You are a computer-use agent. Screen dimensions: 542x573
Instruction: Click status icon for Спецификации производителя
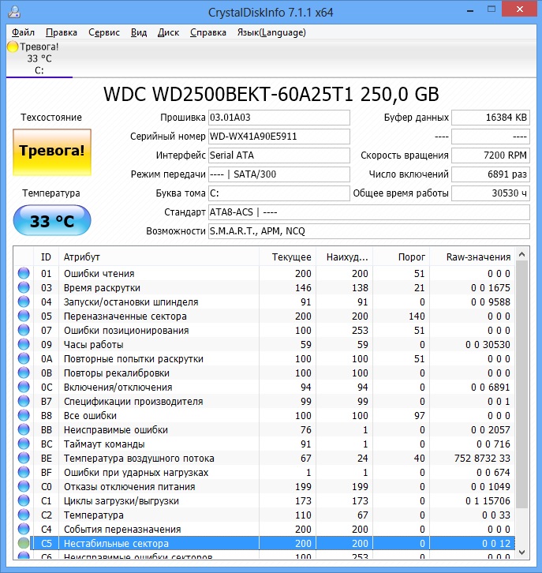tap(24, 401)
